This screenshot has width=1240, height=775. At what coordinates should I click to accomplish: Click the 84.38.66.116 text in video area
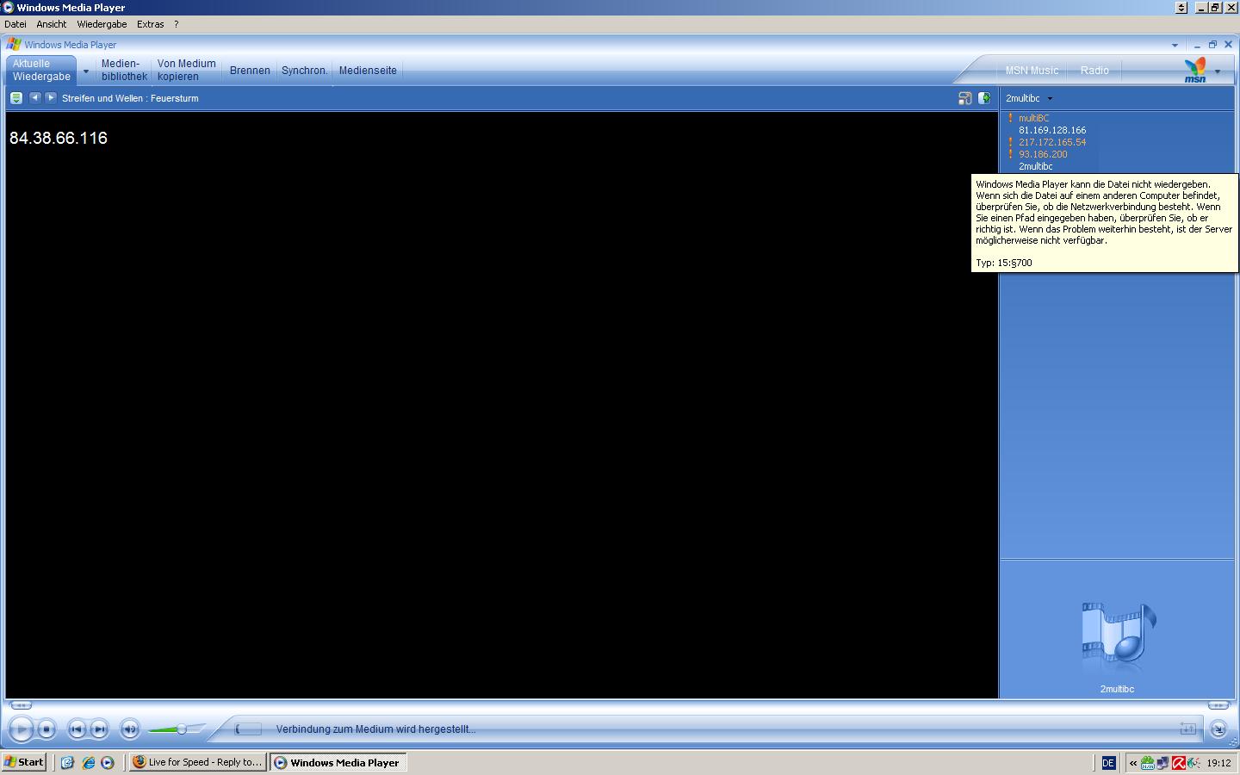(x=59, y=138)
